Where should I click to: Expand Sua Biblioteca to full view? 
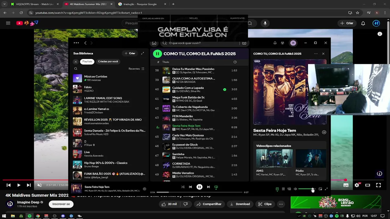point(142,53)
